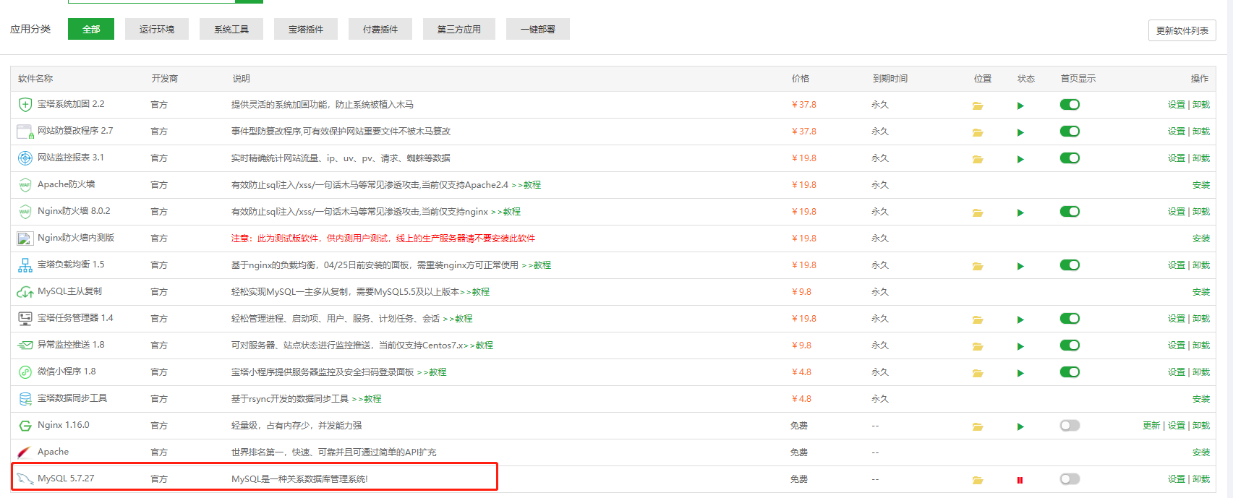Enable homepage display for MySQL 5.7.27

coord(1070,479)
